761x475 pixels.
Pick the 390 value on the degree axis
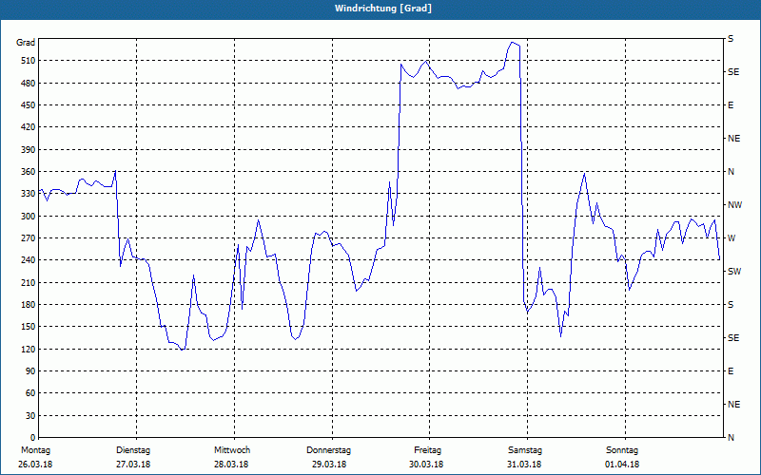pos(28,150)
